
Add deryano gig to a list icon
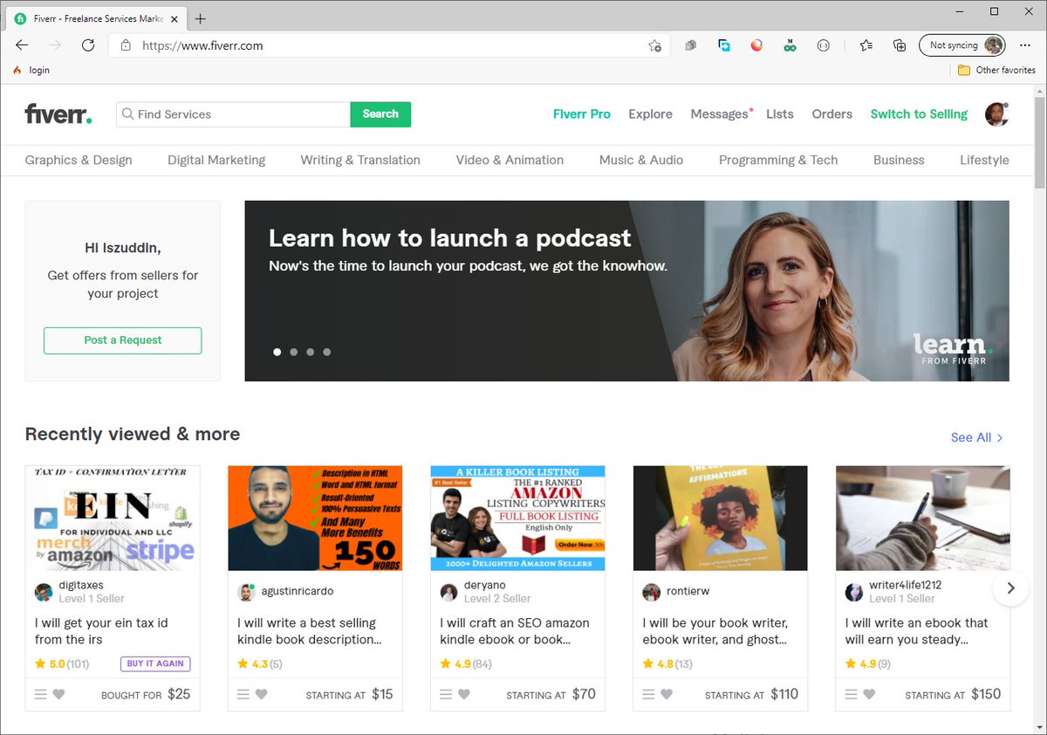pyautogui.click(x=446, y=695)
